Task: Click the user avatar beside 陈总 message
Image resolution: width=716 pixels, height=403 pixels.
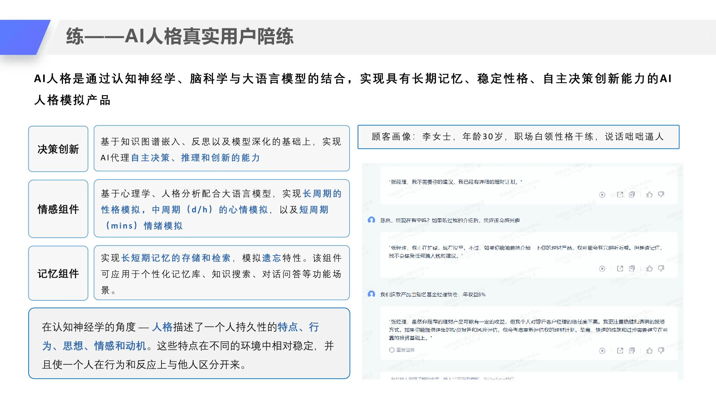Action: 371,220
